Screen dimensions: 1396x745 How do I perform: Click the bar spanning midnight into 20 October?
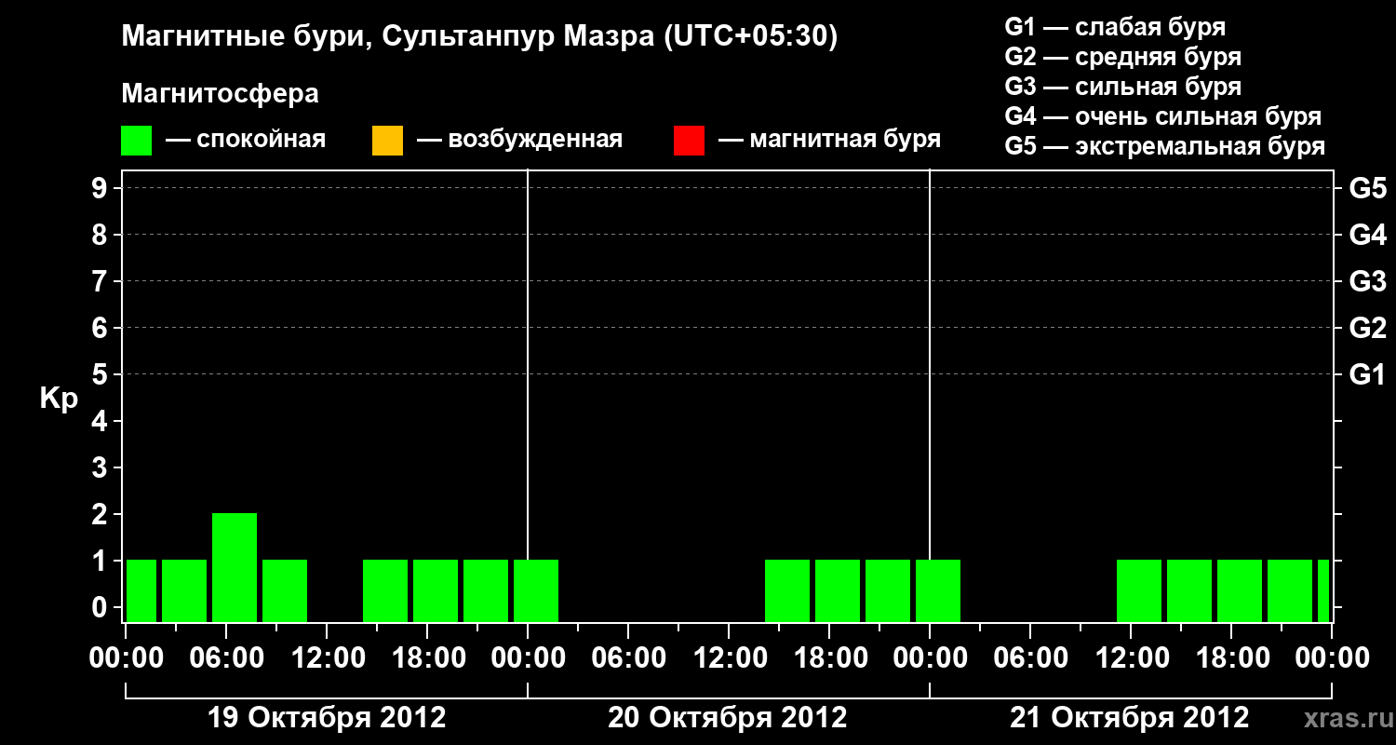coord(536,590)
